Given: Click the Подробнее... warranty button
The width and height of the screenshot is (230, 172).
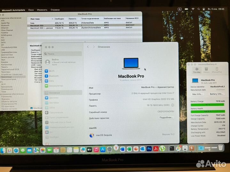Looking at the screenshot, I should coord(166,118).
